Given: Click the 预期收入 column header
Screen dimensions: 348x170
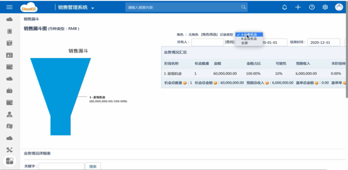Looking at the screenshot, I should 303,64.
